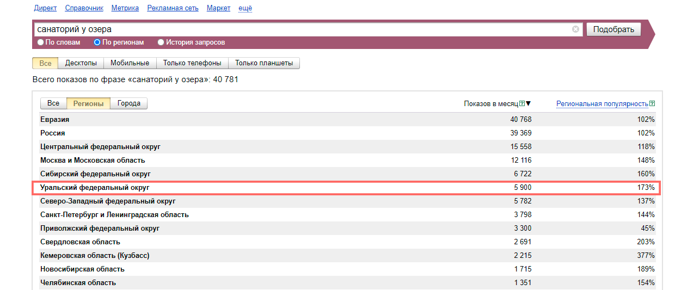Open the Рекламная сеть link

click(x=173, y=8)
